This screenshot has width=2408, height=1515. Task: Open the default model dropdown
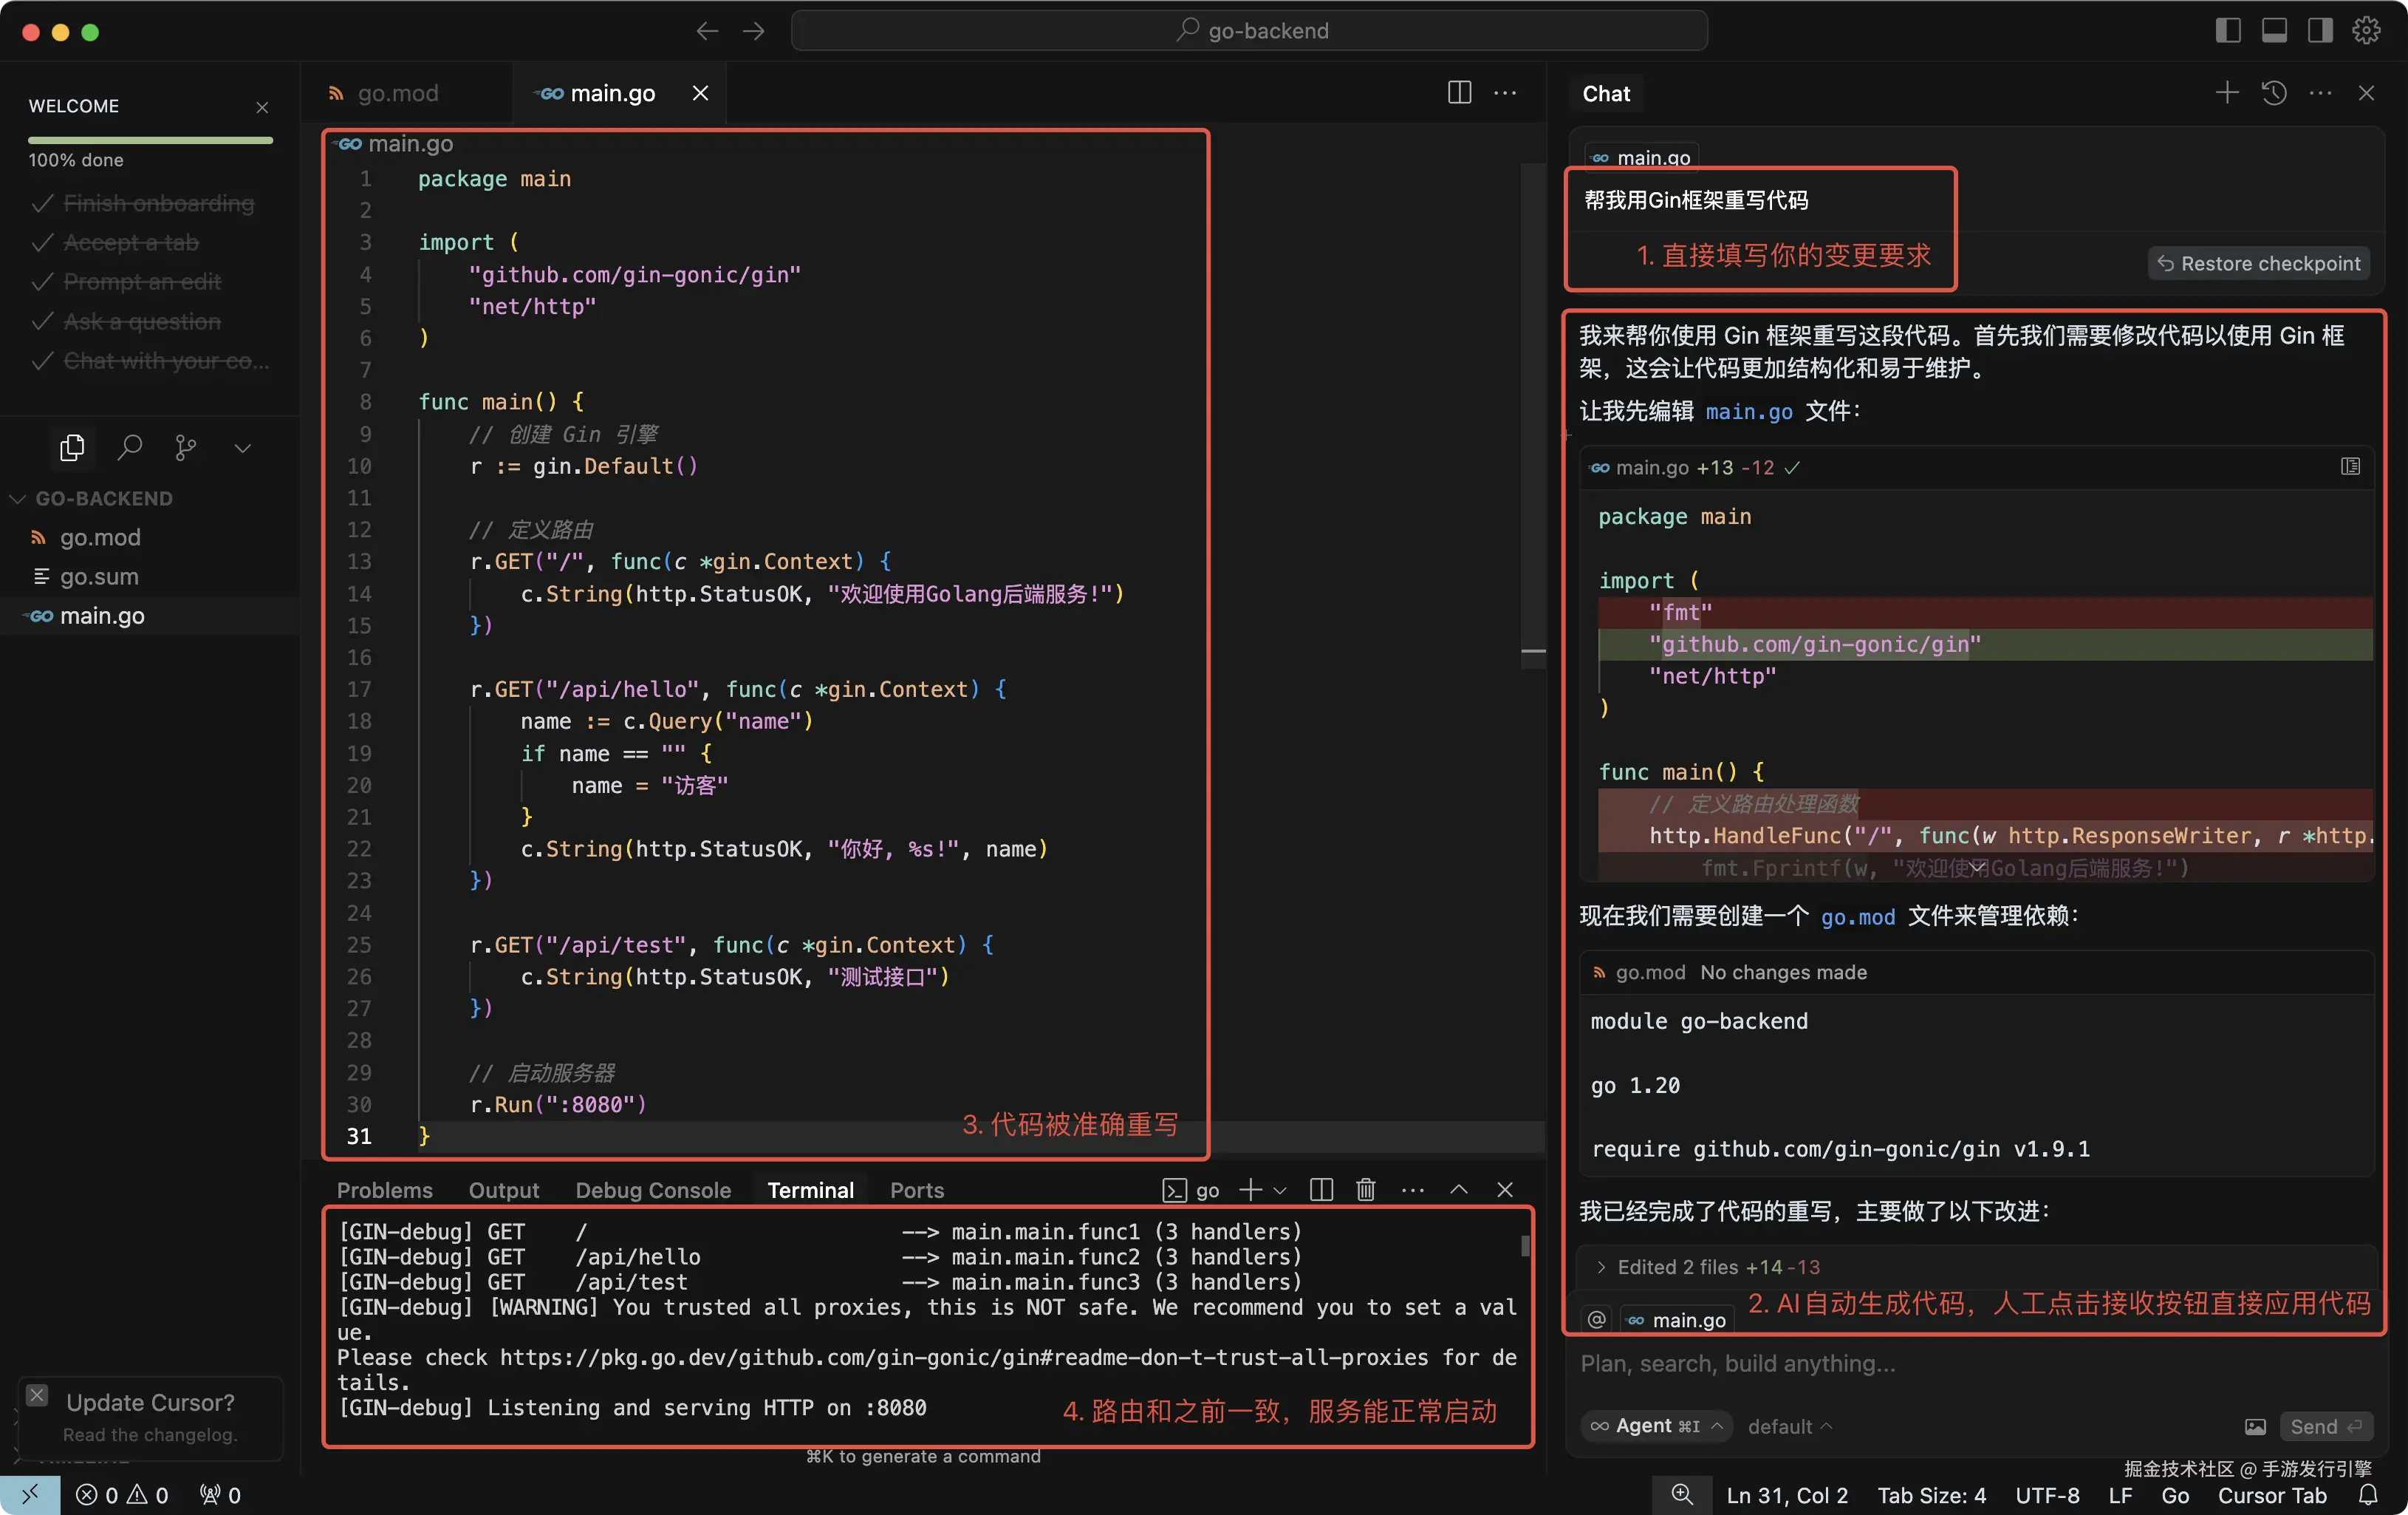point(1789,1426)
